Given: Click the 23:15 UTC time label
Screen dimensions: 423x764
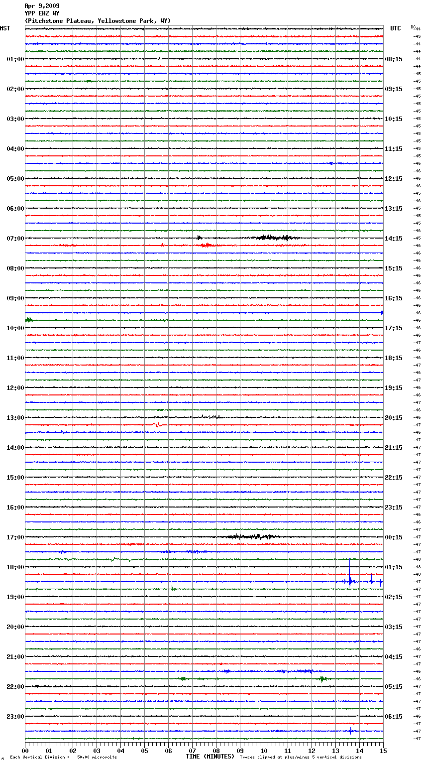Looking at the screenshot, I should (394, 508).
